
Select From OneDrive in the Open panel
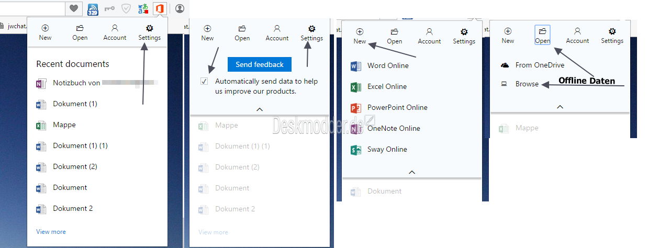click(x=539, y=65)
